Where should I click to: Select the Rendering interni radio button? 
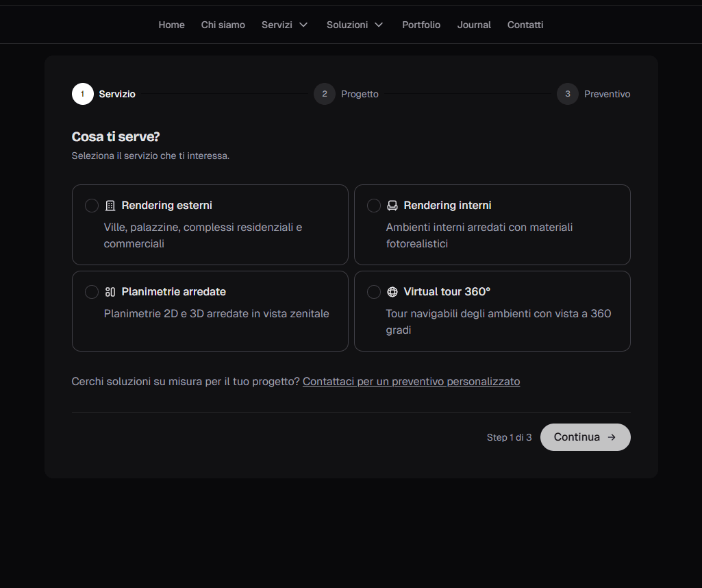374,206
